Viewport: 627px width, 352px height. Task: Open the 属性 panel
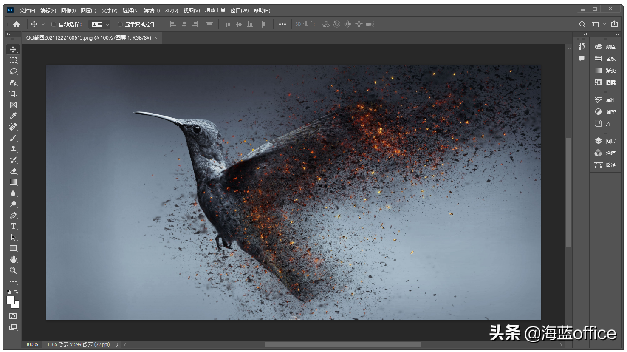(605, 100)
